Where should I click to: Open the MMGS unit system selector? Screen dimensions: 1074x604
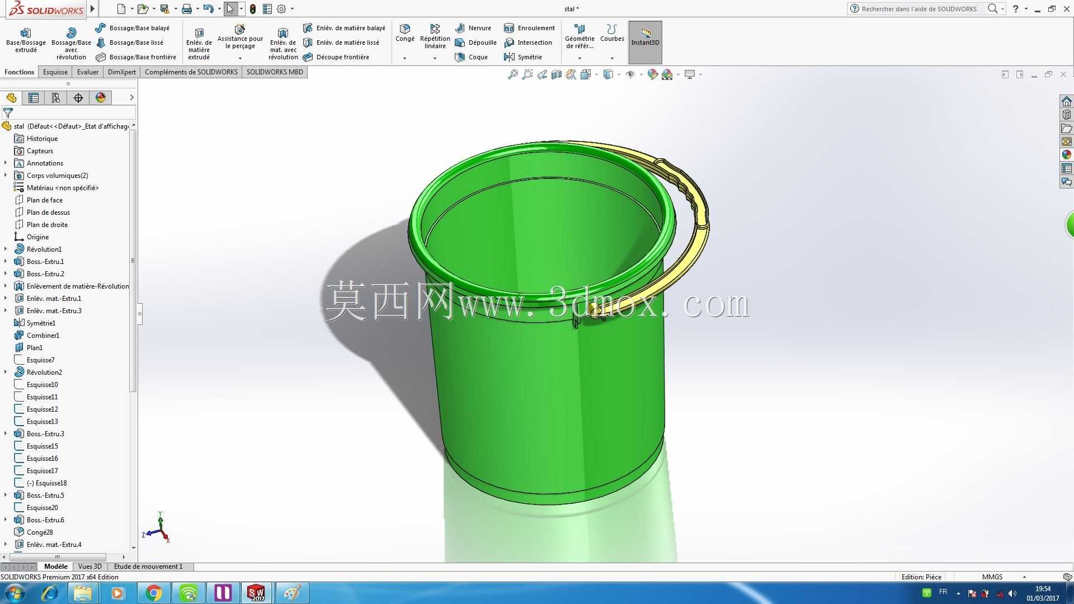pyautogui.click(x=1004, y=577)
